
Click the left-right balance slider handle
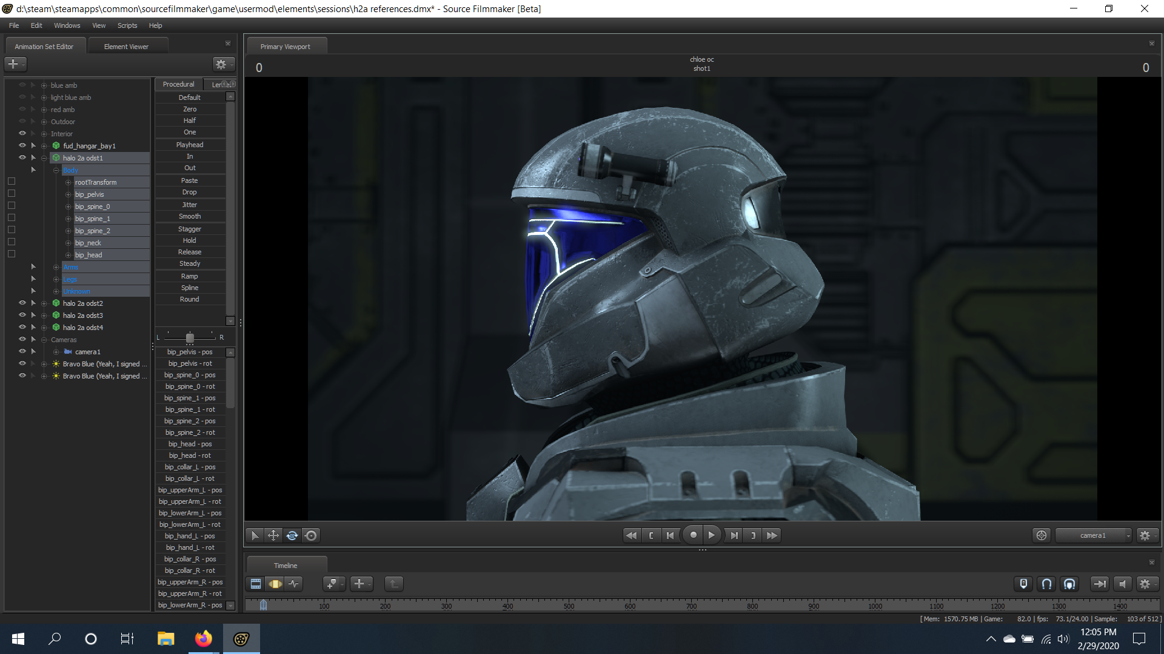pos(190,338)
